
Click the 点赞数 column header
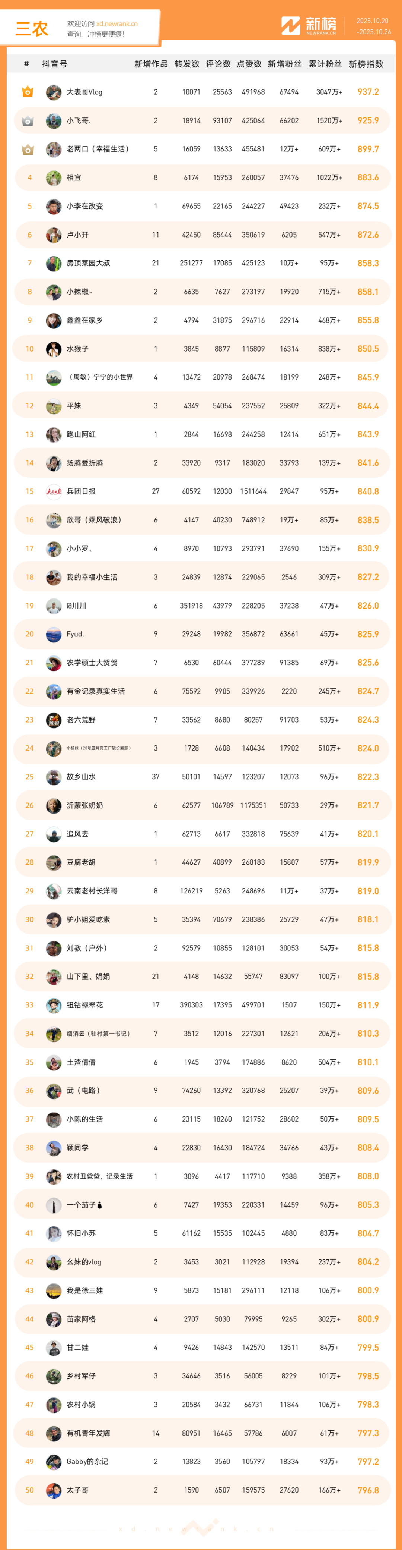pos(249,64)
